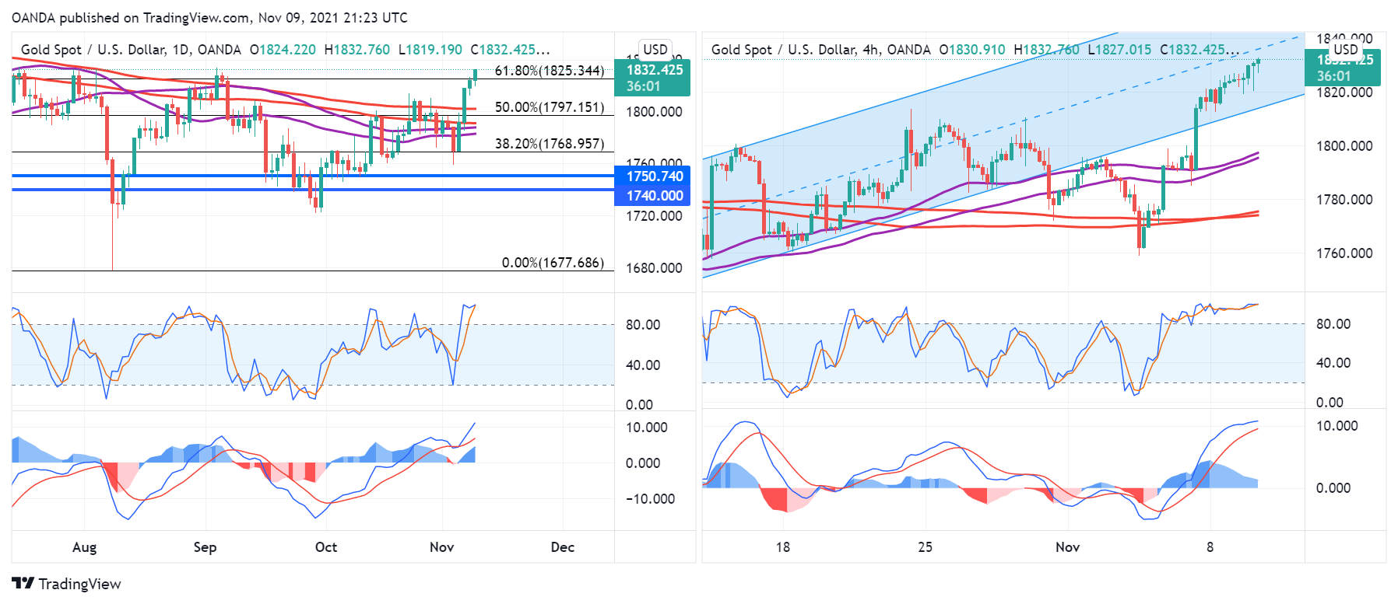1398x604 pixels.
Task: Select the 0.00%(1677.686) Fibonacci label
Action: 553,263
